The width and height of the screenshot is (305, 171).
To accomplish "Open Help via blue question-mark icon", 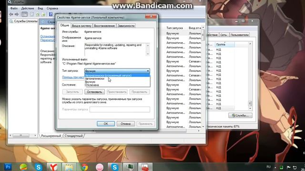I will (51, 14).
